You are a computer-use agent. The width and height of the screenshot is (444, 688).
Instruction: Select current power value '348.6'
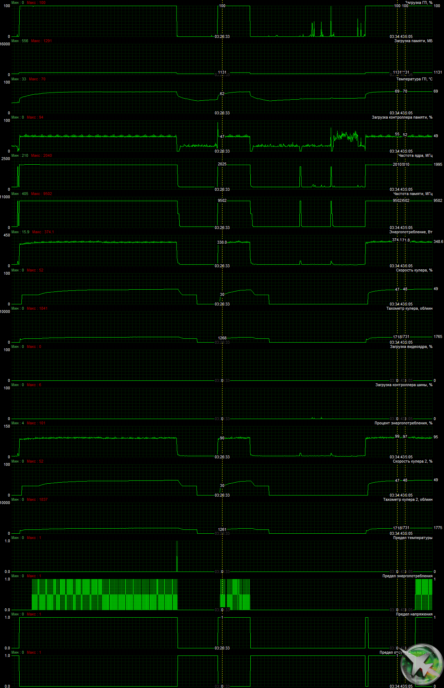pos(438,241)
